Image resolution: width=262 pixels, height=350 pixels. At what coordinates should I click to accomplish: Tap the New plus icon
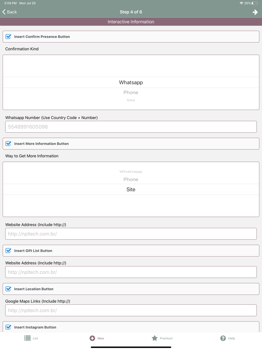point(92,338)
